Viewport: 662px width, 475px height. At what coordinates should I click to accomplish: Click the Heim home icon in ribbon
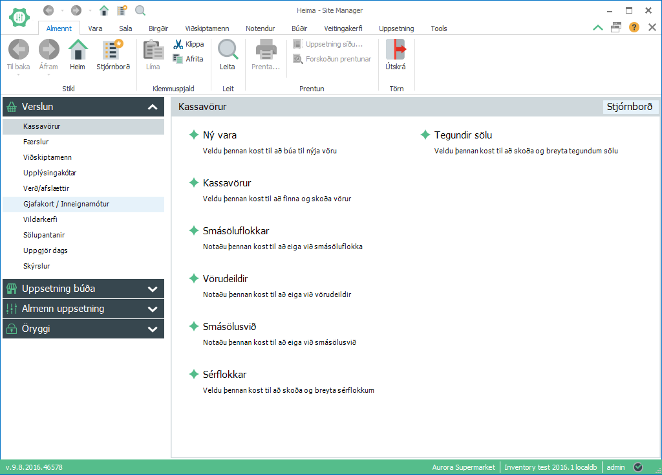[78, 50]
